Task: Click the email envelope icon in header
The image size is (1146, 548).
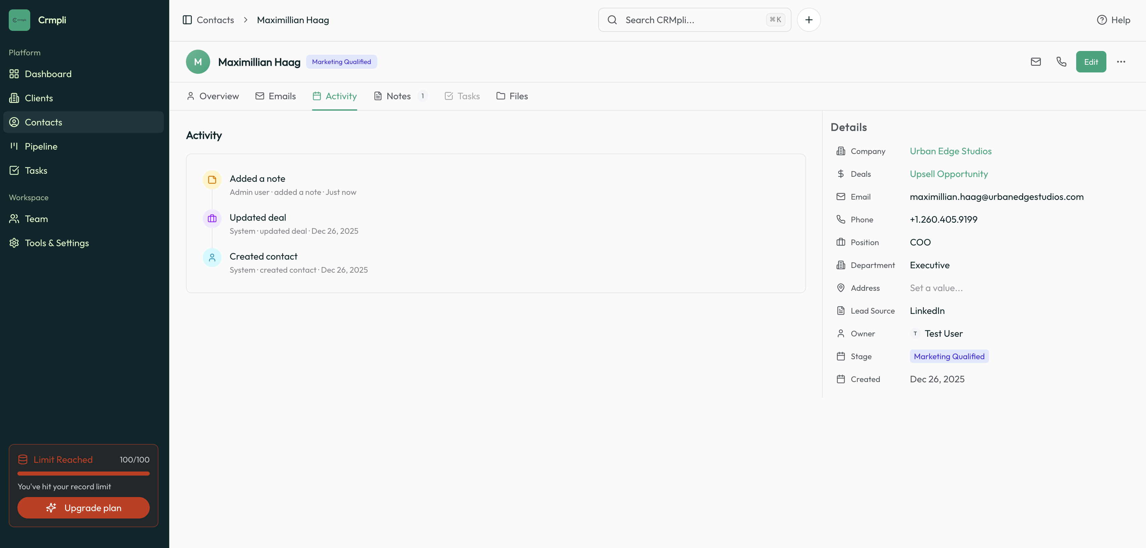Action: pyautogui.click(x=1036, y=62)
